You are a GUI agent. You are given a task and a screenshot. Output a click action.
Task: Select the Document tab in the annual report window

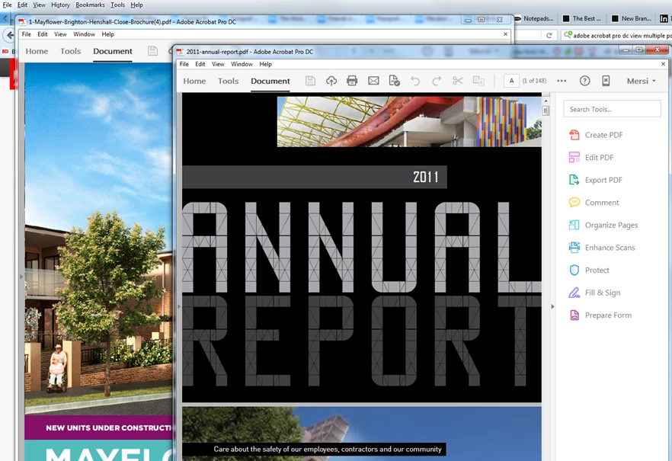[270, 81]
